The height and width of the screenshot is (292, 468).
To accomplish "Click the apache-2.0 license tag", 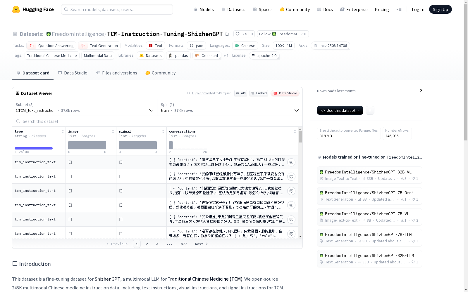I will (x=264, y=55).
